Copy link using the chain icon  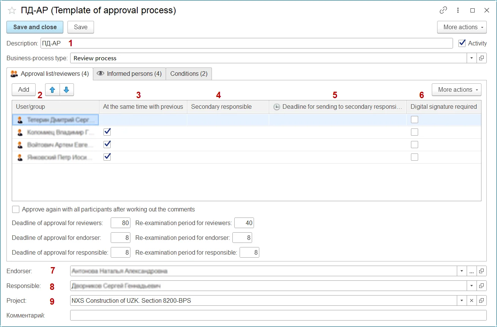[443, 10]
